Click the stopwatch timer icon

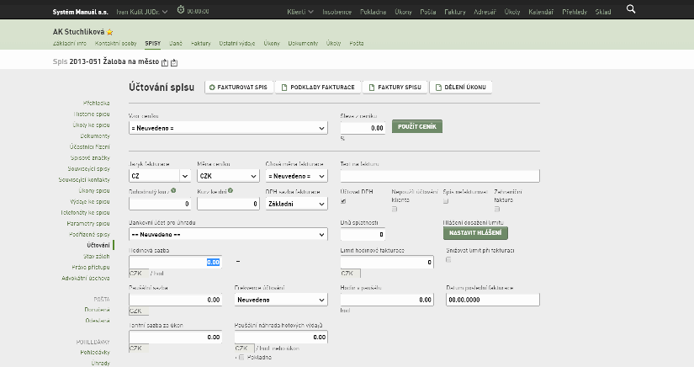point(181,10)
